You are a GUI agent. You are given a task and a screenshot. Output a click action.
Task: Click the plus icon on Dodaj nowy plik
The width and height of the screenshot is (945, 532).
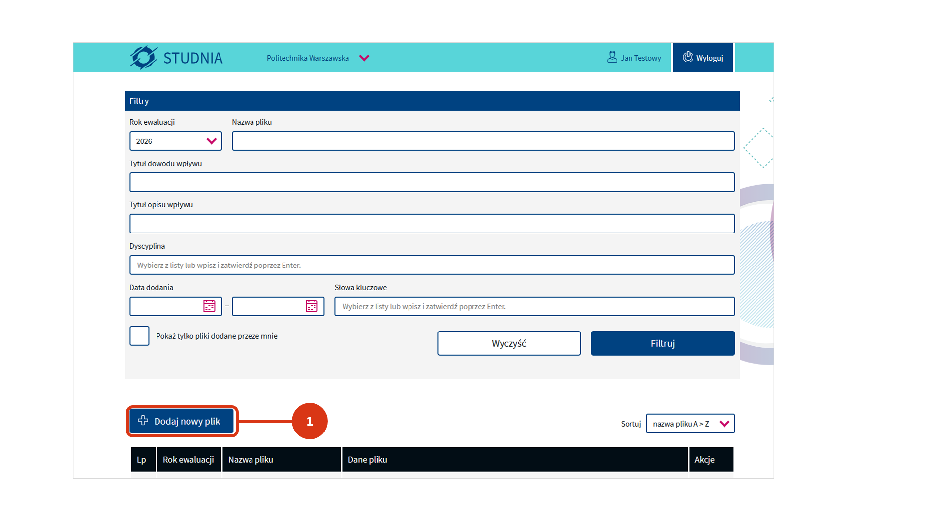tap(143, 421)
